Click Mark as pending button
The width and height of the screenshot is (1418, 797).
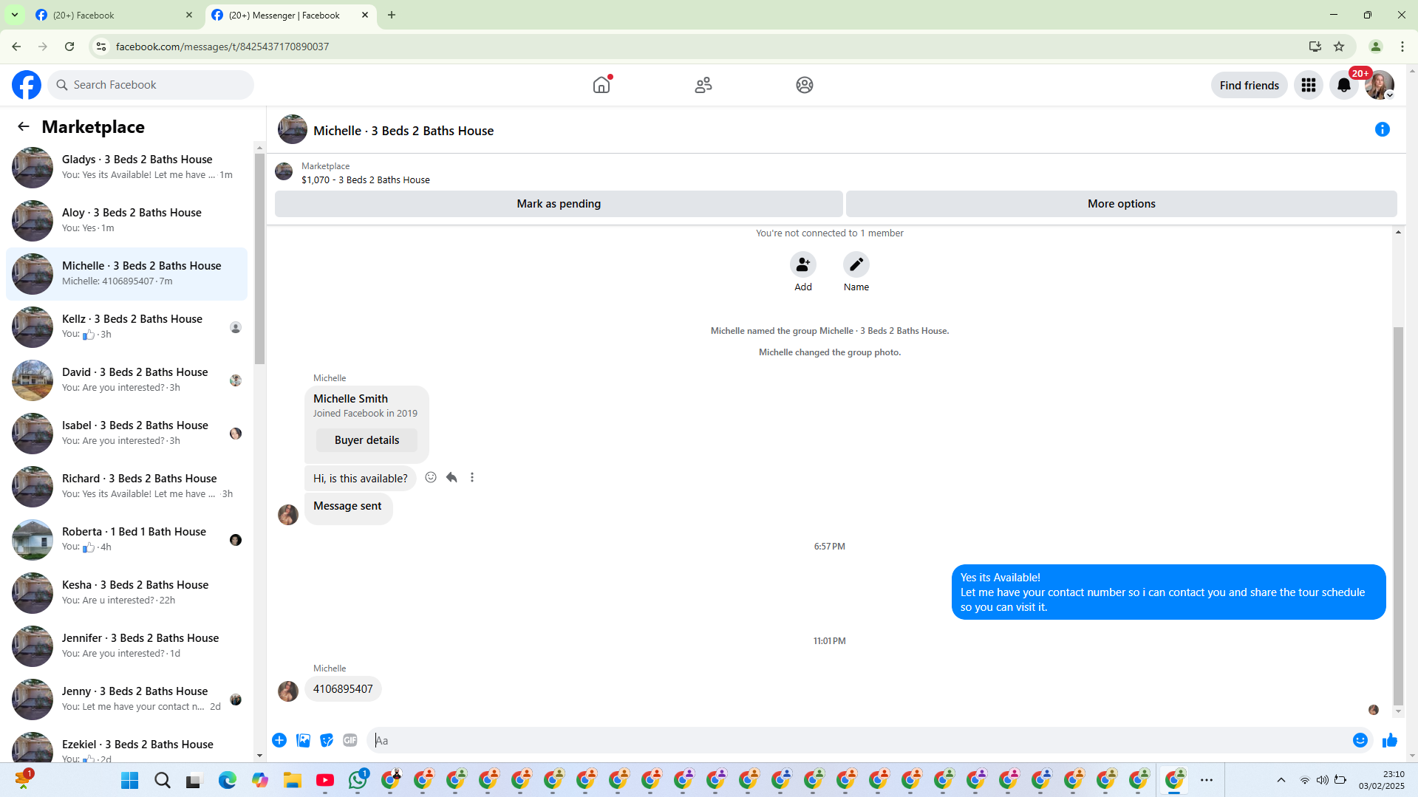[x=559, y=204]
